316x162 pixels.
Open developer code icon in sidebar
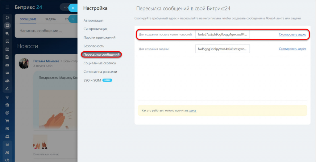point(7,160)
